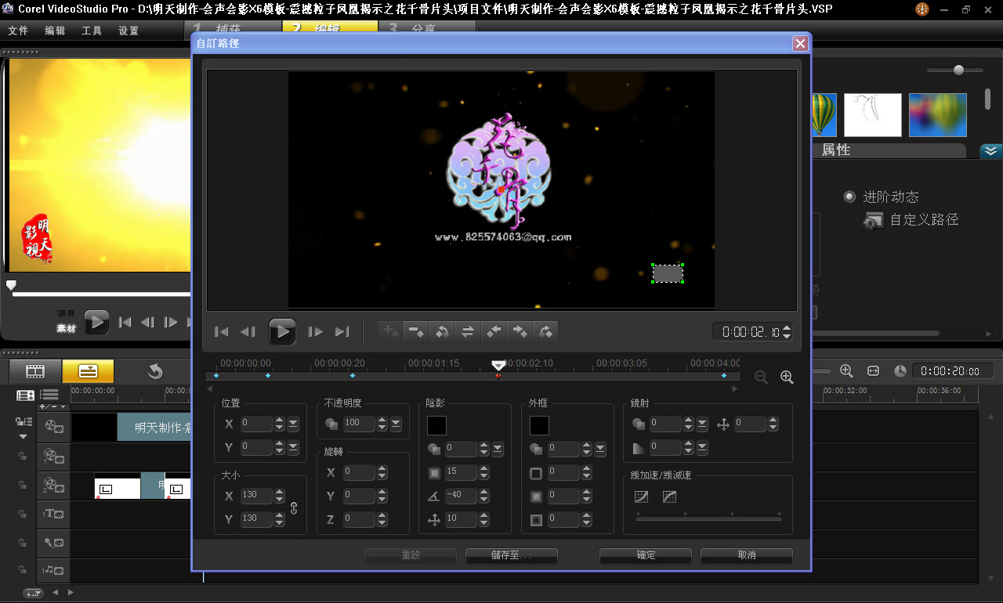Click the undo arrow in timeline toolbar
Image resolution: width=1003 pixels, height=603 pixels.
155,371
